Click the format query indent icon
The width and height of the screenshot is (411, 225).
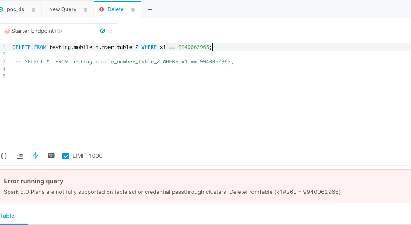pos(20,156)
